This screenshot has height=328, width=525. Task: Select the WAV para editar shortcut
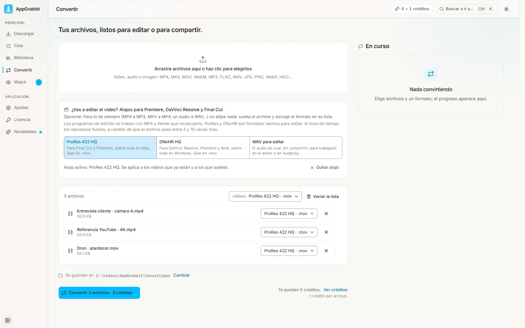296,148
